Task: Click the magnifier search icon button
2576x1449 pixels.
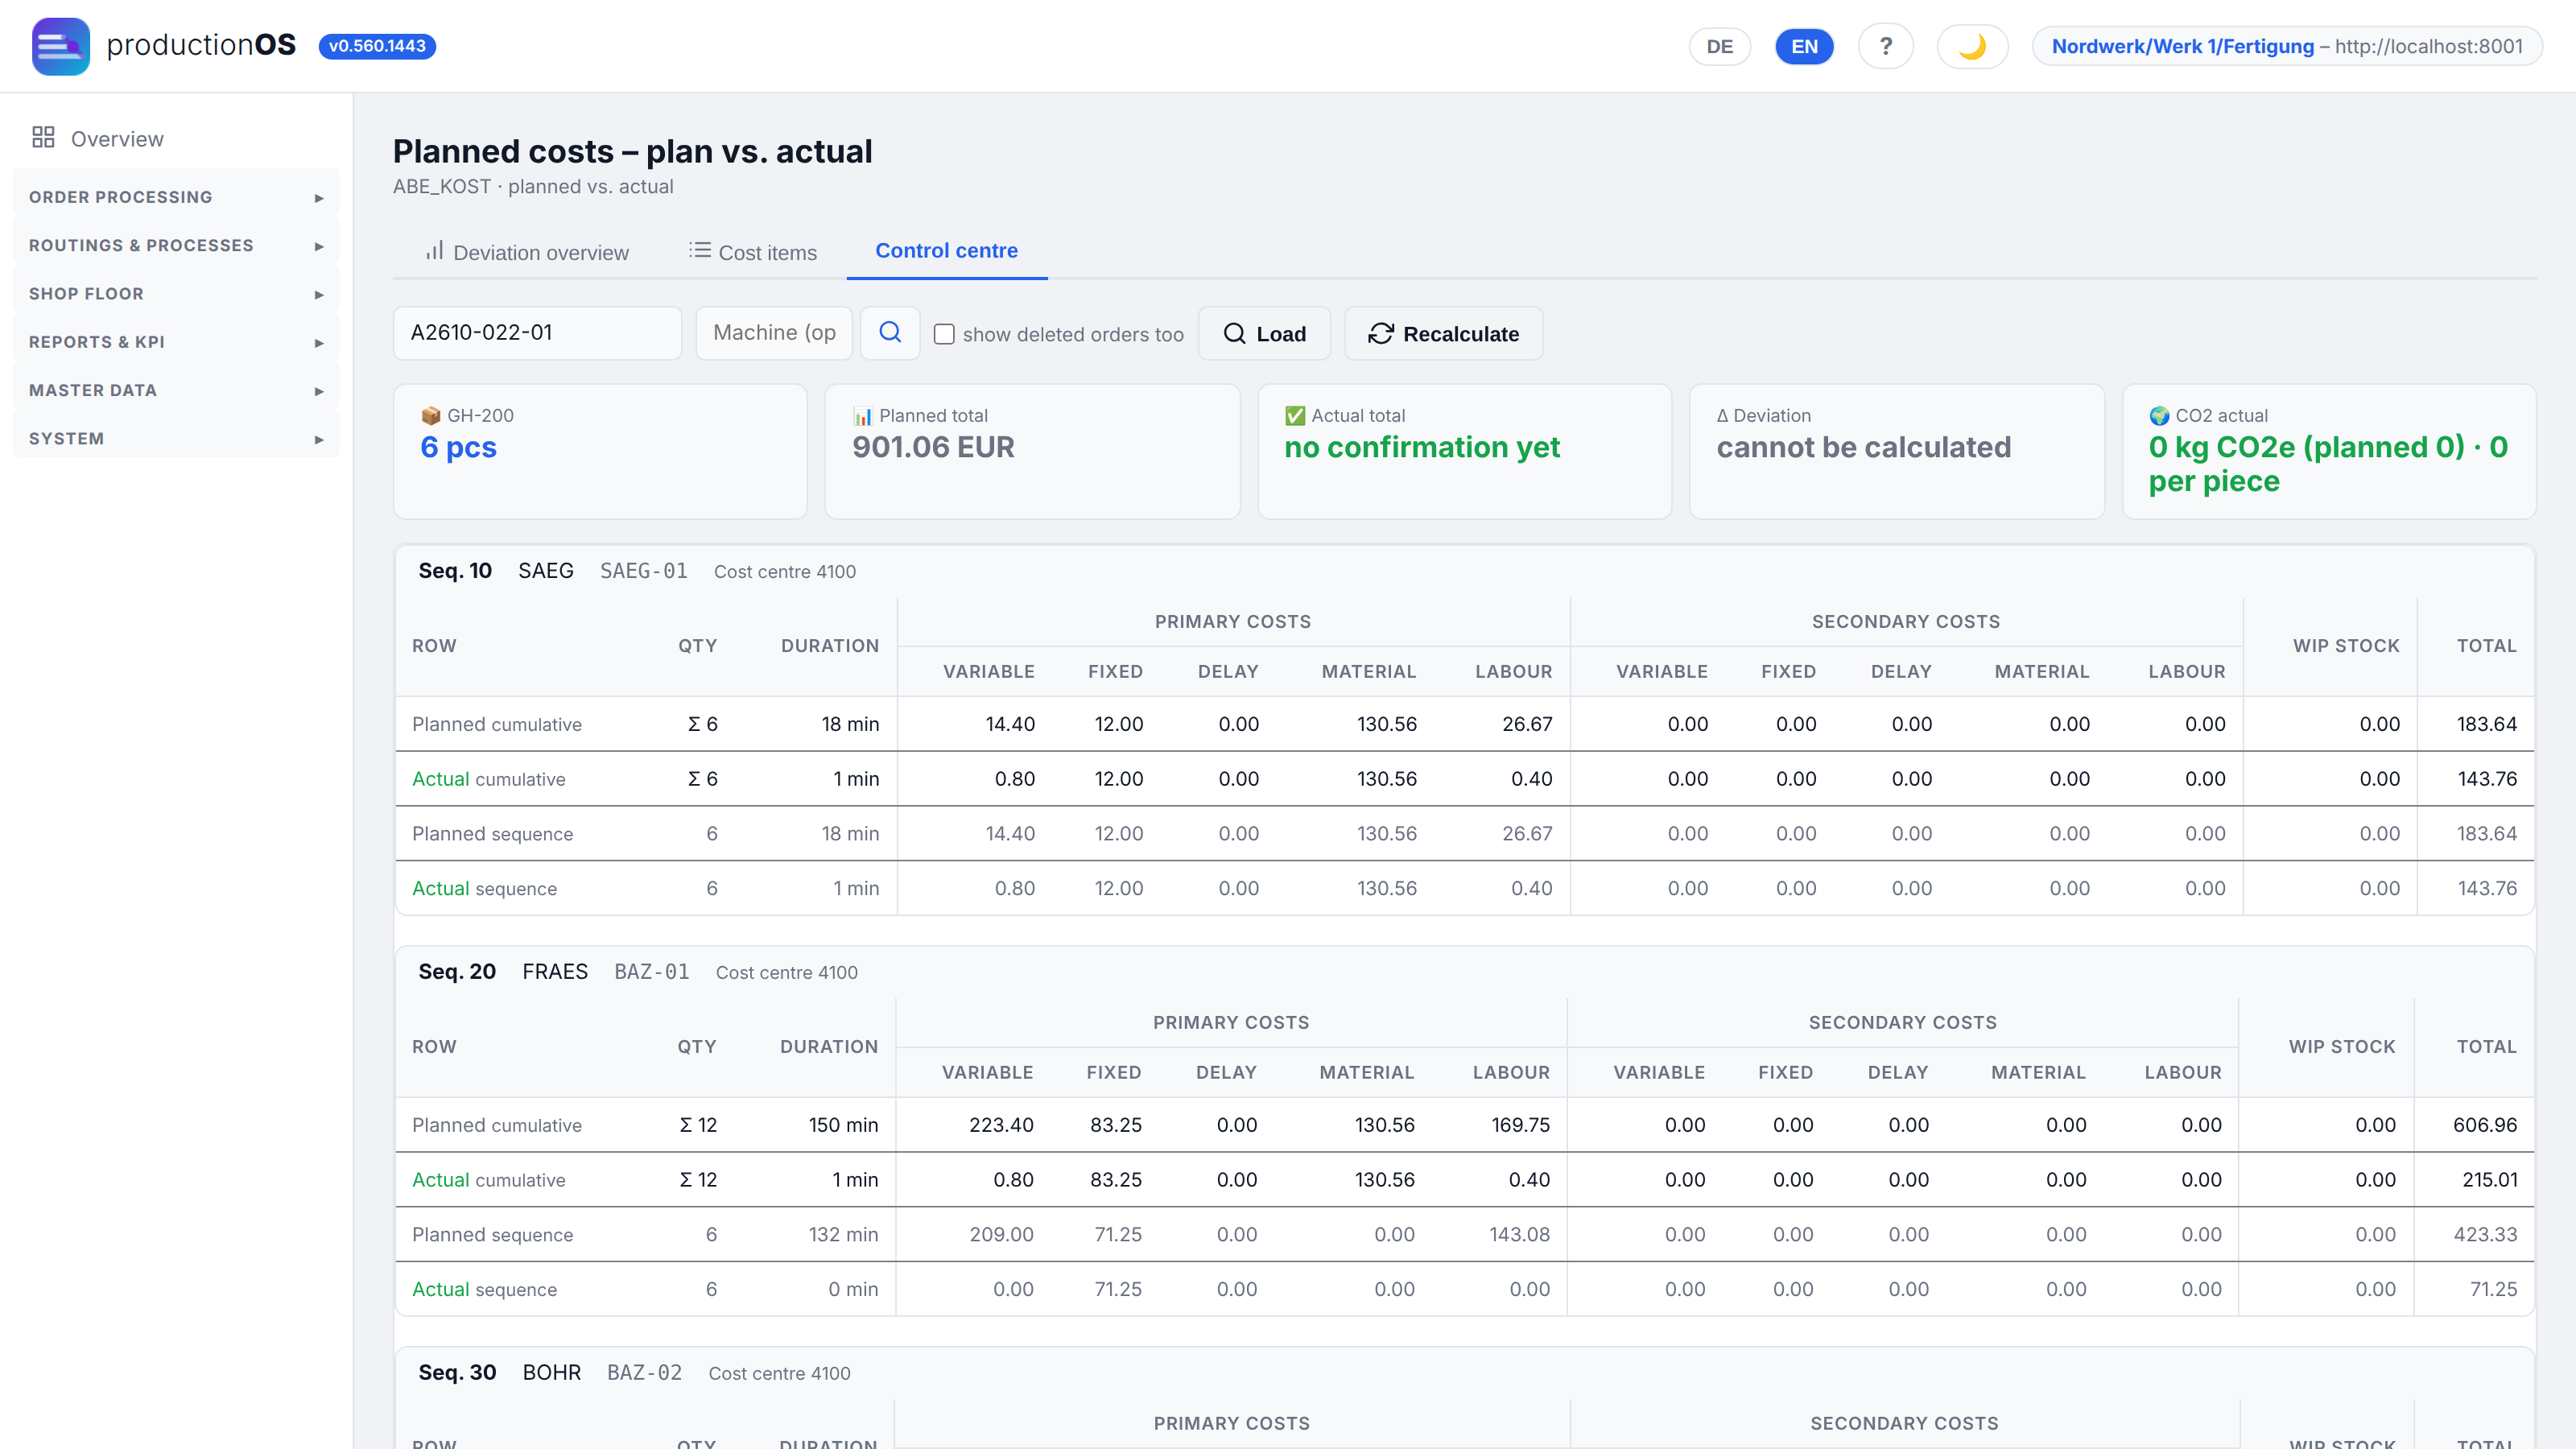Action: [890, 333]
